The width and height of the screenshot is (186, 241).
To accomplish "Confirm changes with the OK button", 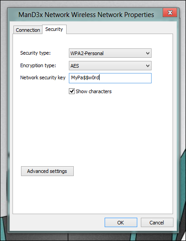I will pos(121,222).
